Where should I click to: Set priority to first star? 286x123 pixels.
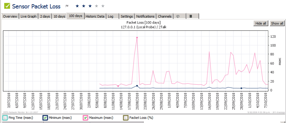point(77,6)
